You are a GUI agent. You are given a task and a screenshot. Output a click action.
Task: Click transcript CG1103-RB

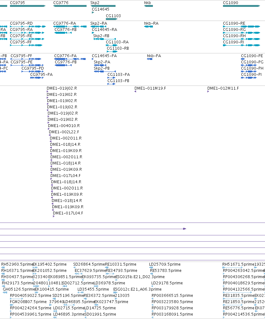[118, 48]
